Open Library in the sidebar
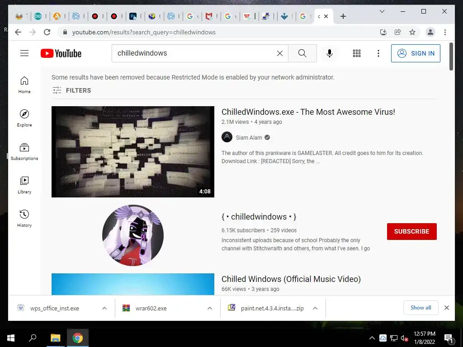 (24, 185)
